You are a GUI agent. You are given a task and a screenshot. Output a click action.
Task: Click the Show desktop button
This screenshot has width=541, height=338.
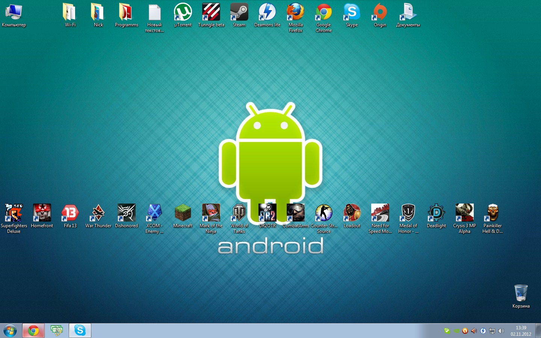(x=538, y=331)
